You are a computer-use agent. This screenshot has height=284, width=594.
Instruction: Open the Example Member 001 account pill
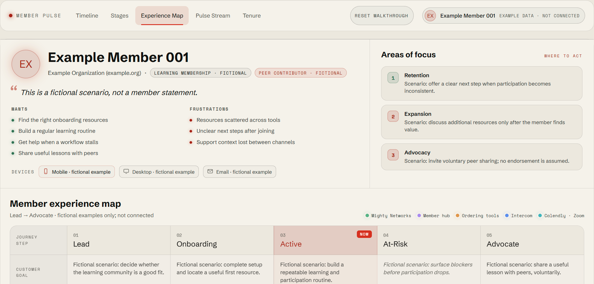pyautogui.click(x=503, y=16)
